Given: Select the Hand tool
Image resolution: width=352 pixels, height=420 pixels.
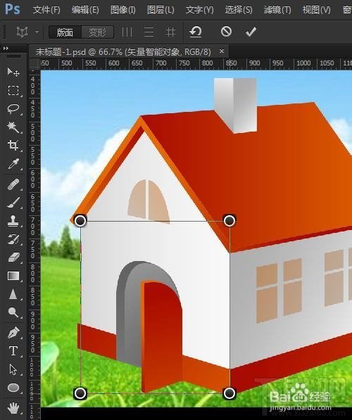Looking at the screenshot, I should click(x=13, y=407).
